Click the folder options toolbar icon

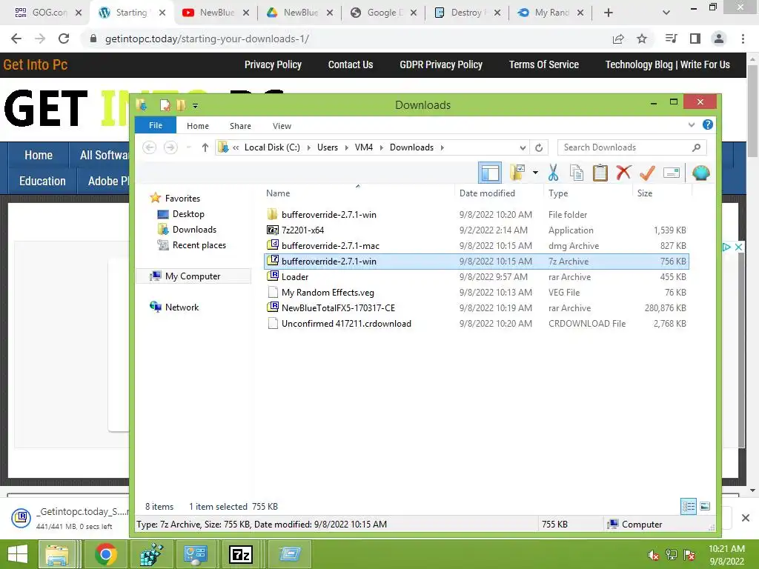[x=517, y=173]
